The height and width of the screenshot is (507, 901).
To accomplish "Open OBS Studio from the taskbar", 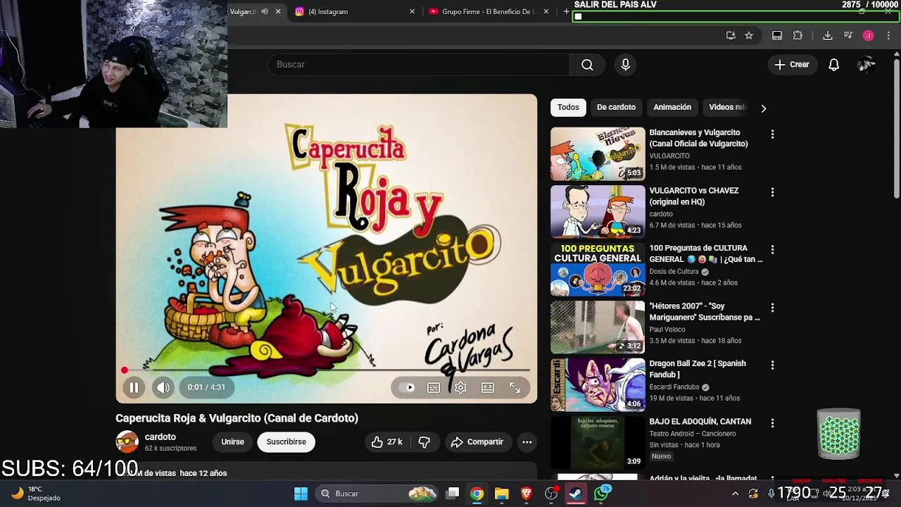I will pos(551,494).
